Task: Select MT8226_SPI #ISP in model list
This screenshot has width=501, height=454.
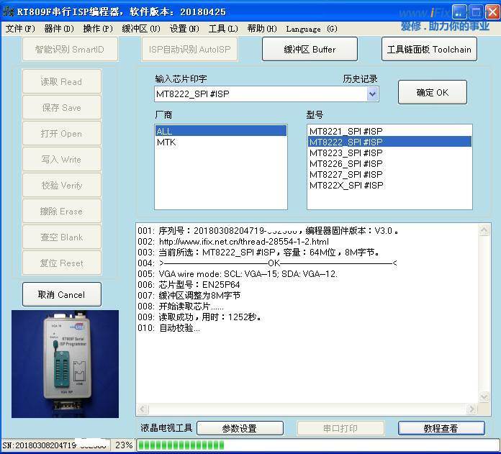Action: 389,164
